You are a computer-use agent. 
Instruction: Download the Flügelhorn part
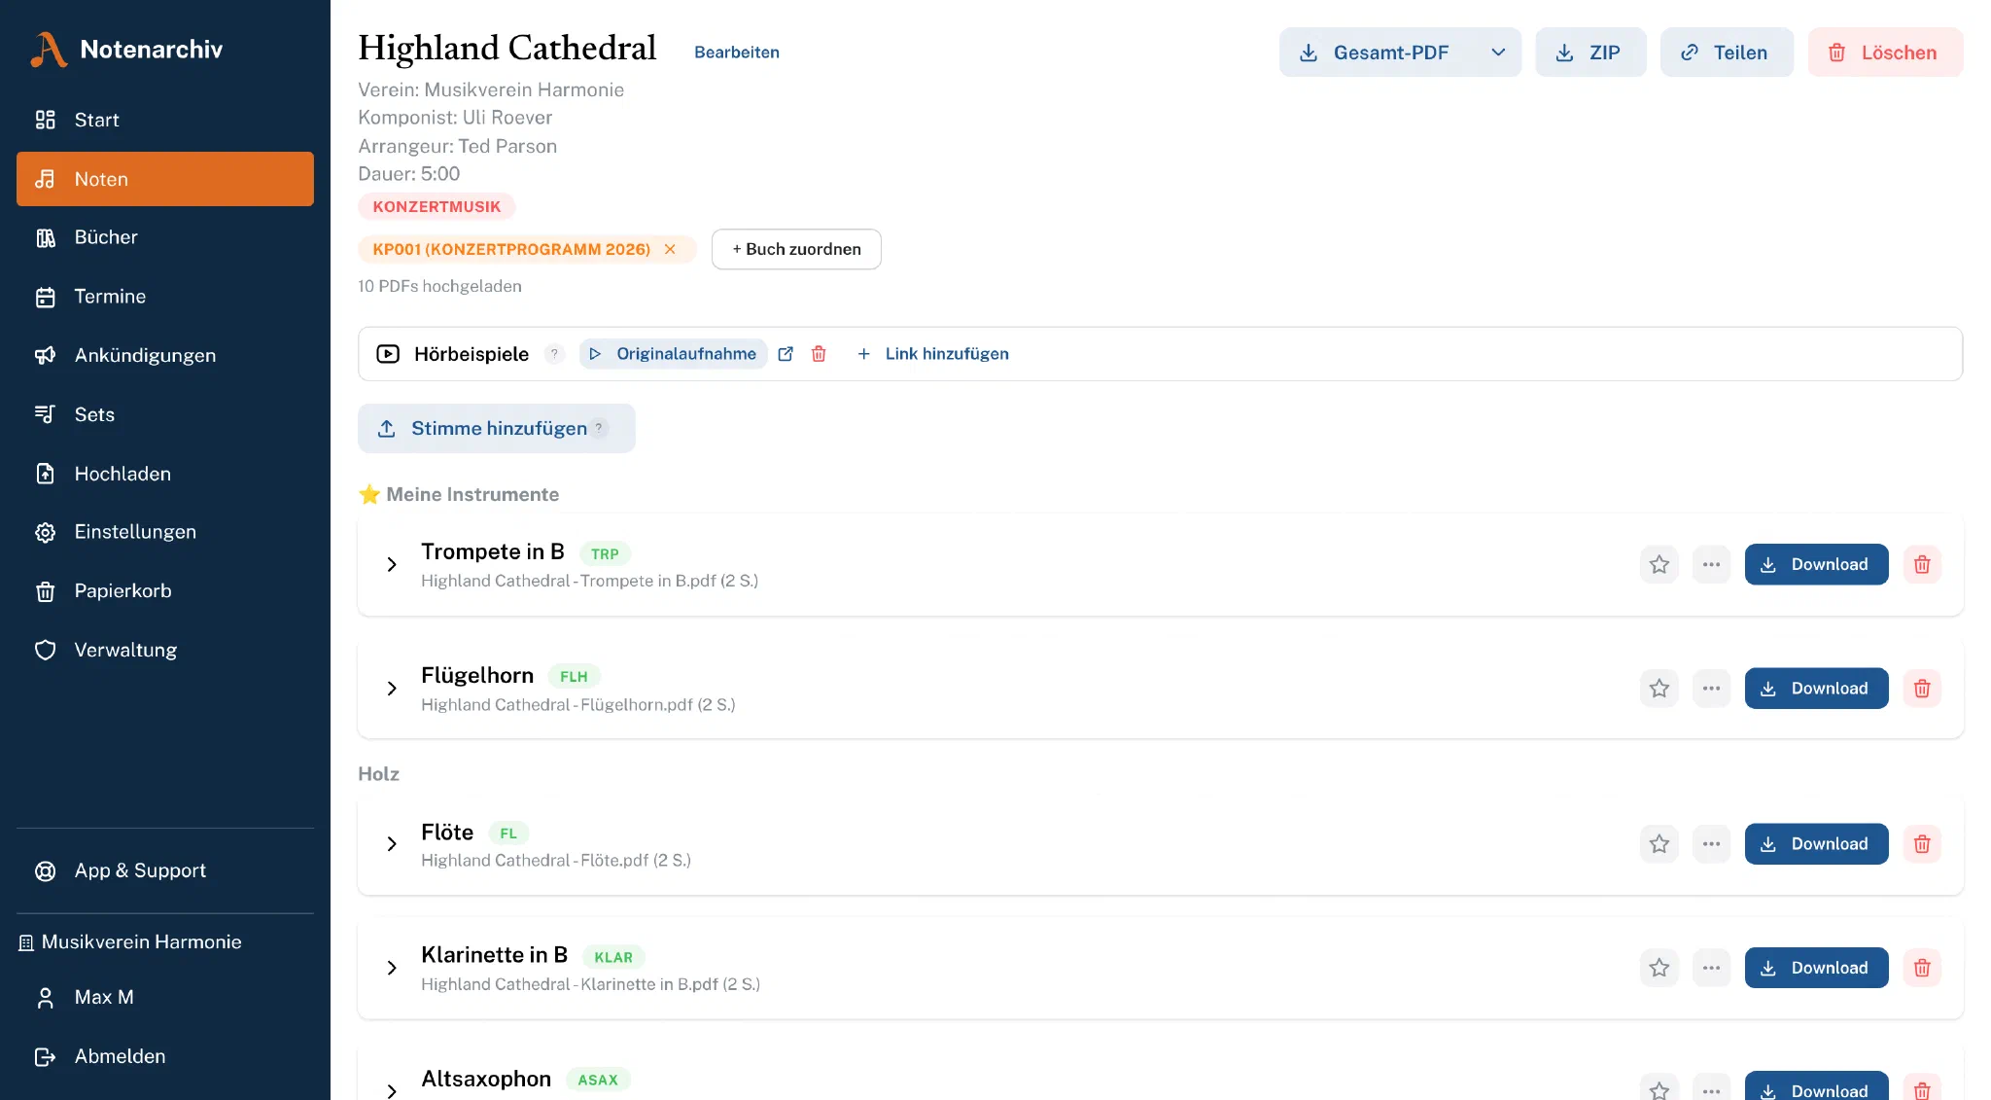coord(1816,689)
